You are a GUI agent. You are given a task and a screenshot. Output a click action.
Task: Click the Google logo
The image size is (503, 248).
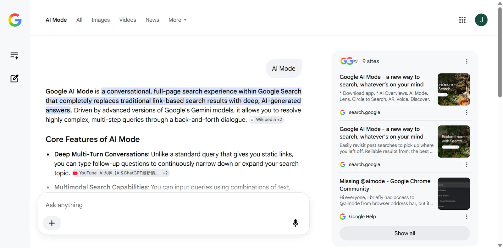click(15, 20)
